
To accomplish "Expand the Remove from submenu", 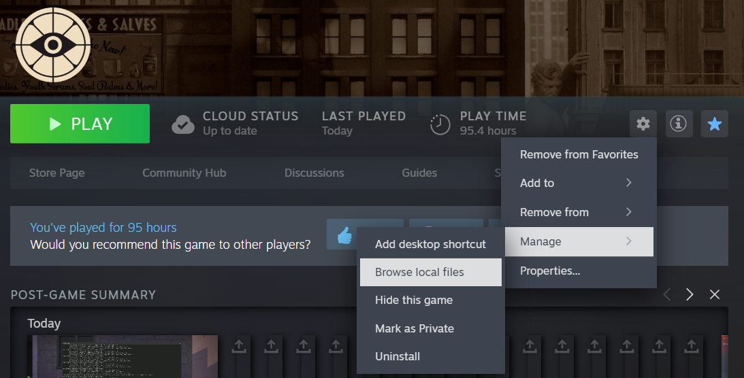I will [x=579, y=212].
